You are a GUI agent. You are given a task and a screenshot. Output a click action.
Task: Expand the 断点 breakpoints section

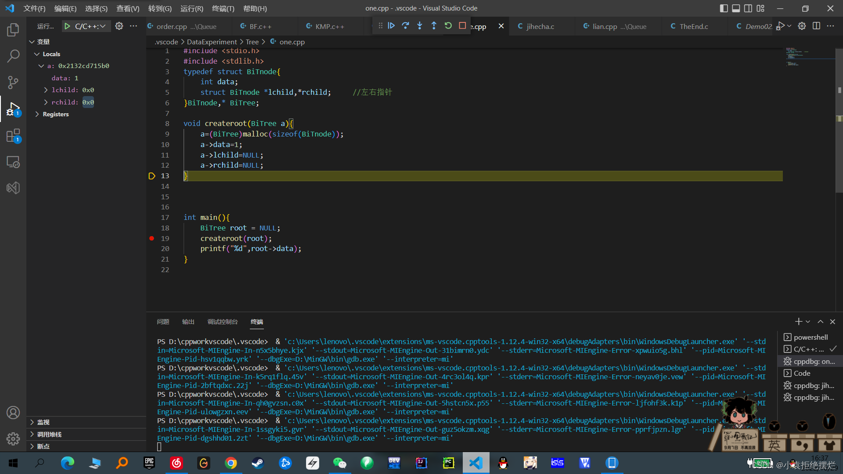point(86,446)
